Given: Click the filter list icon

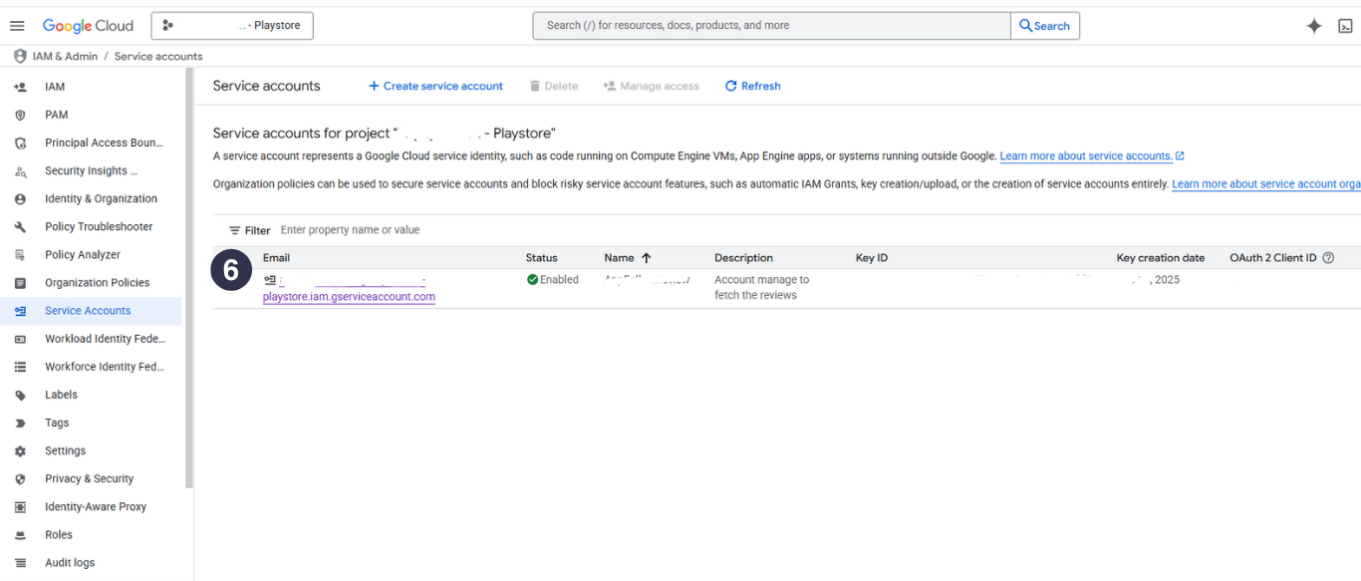Looking at the screenshot, I should (x=235, y=230).
